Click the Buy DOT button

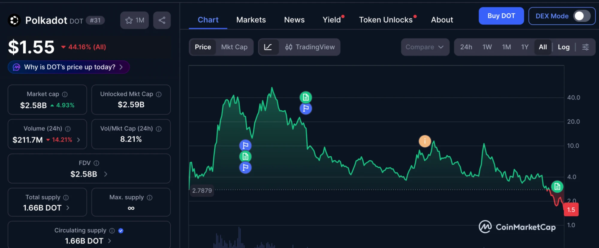(501, 16)
